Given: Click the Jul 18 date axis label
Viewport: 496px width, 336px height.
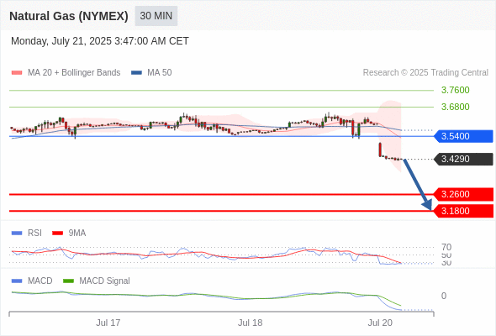Looking at the screenshot, I should (251, 323).
